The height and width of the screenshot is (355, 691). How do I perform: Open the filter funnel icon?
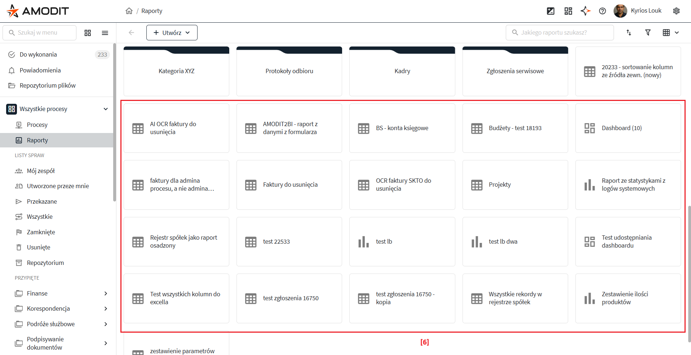tap(648, 33)
